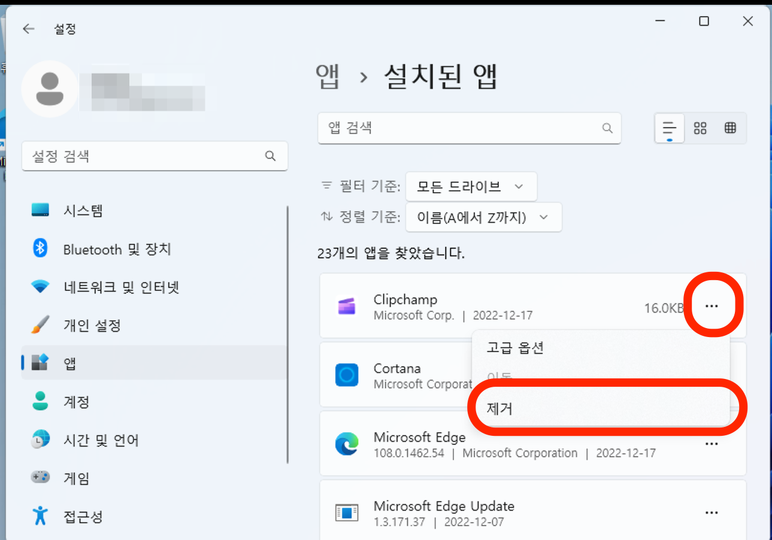This screenshot has height=540, width=772.
Task: Click the Apps icon in sidebar
Action: click(40, 363)
